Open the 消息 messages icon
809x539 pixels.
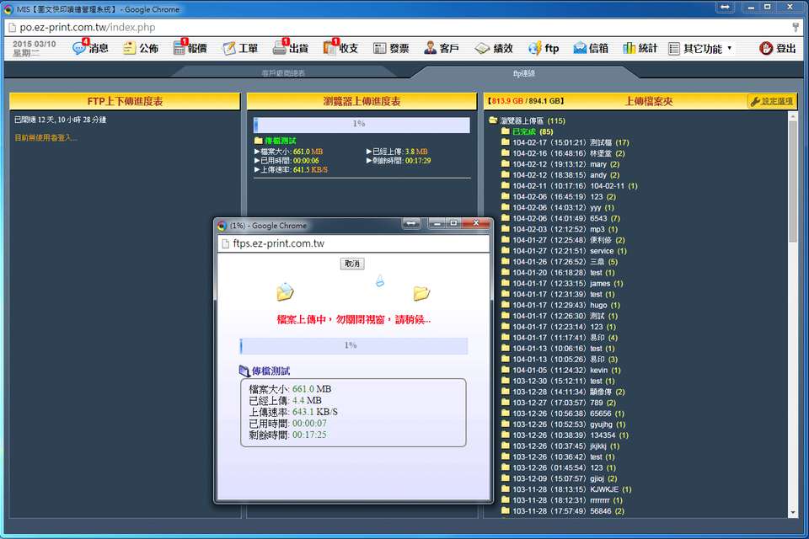79,49
